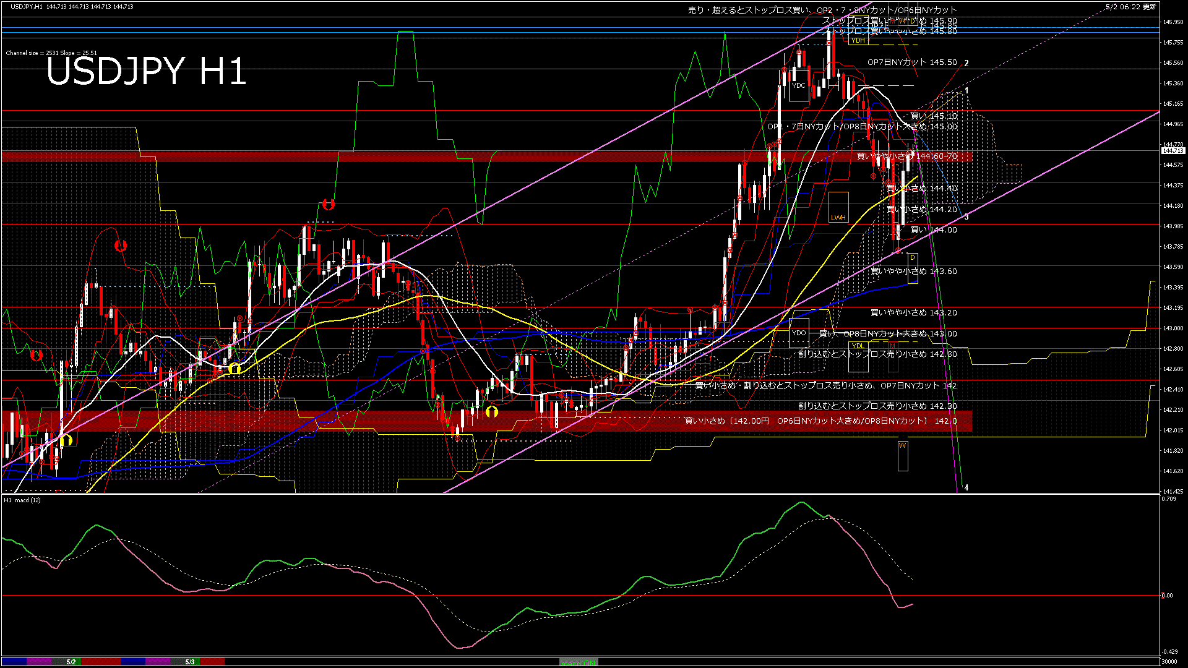Toggle the macd ON button

pyautogui.click(x=579, y=662)
